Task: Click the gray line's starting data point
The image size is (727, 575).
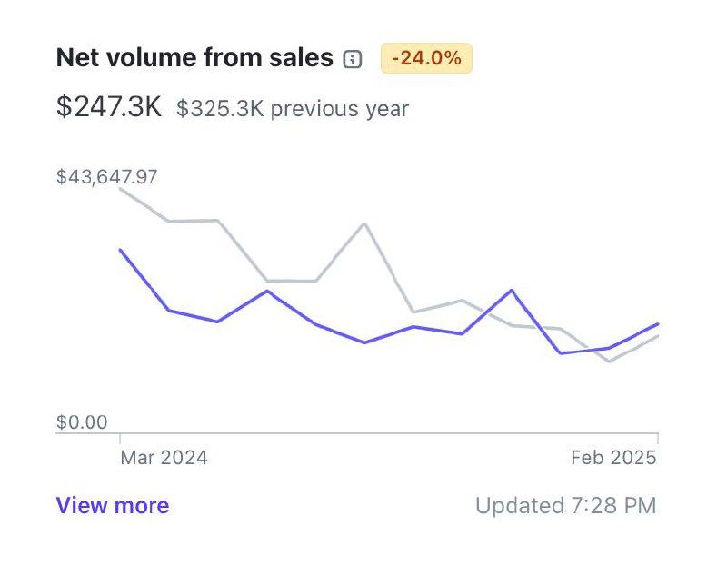Action: pos(121,189)
